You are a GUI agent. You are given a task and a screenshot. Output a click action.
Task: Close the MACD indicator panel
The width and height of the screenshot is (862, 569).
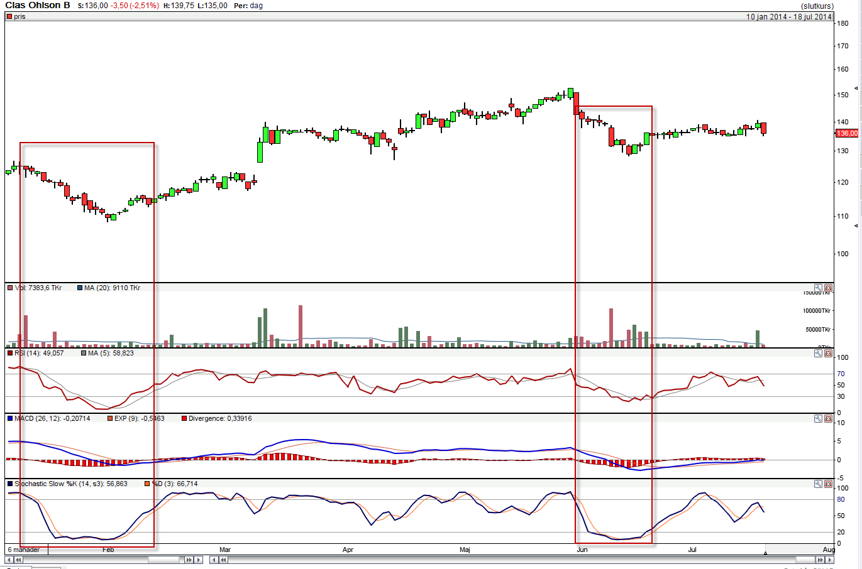click(828, 419)
